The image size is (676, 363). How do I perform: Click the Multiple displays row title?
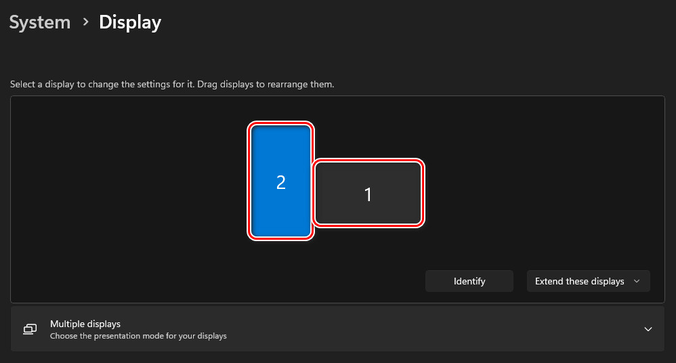[85, 324]
